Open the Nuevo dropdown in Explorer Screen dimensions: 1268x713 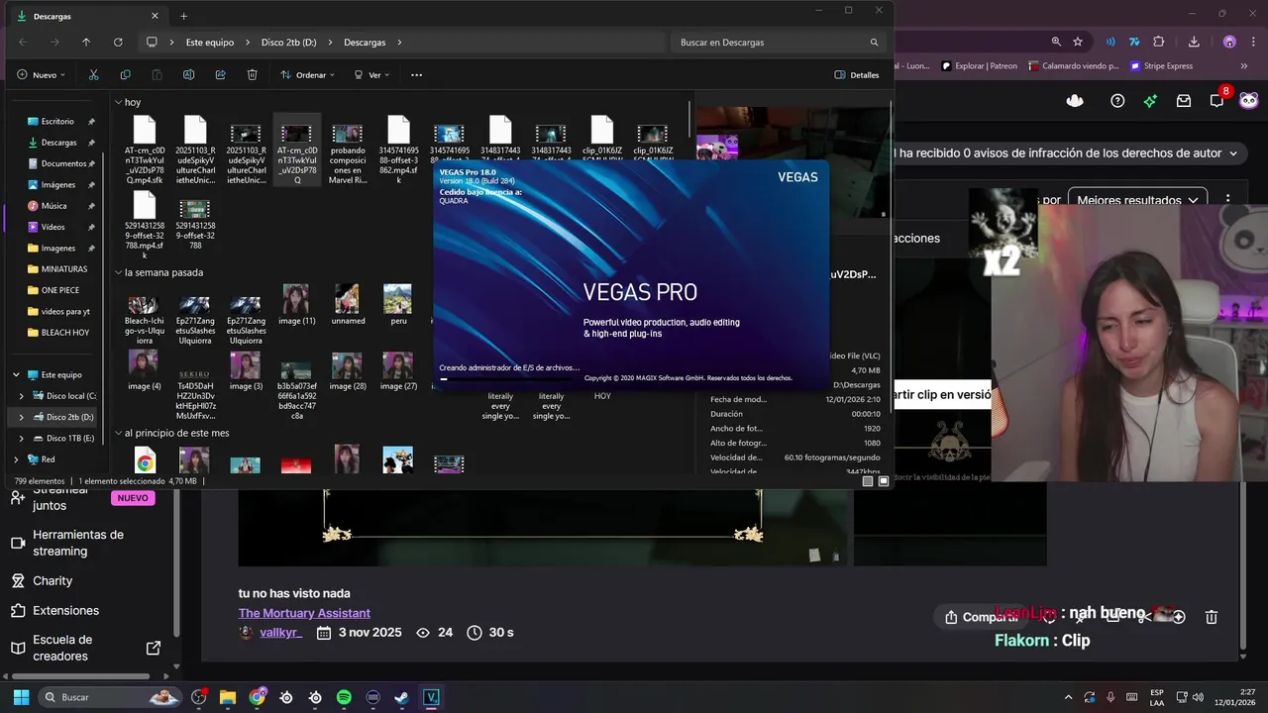(42, 74)
